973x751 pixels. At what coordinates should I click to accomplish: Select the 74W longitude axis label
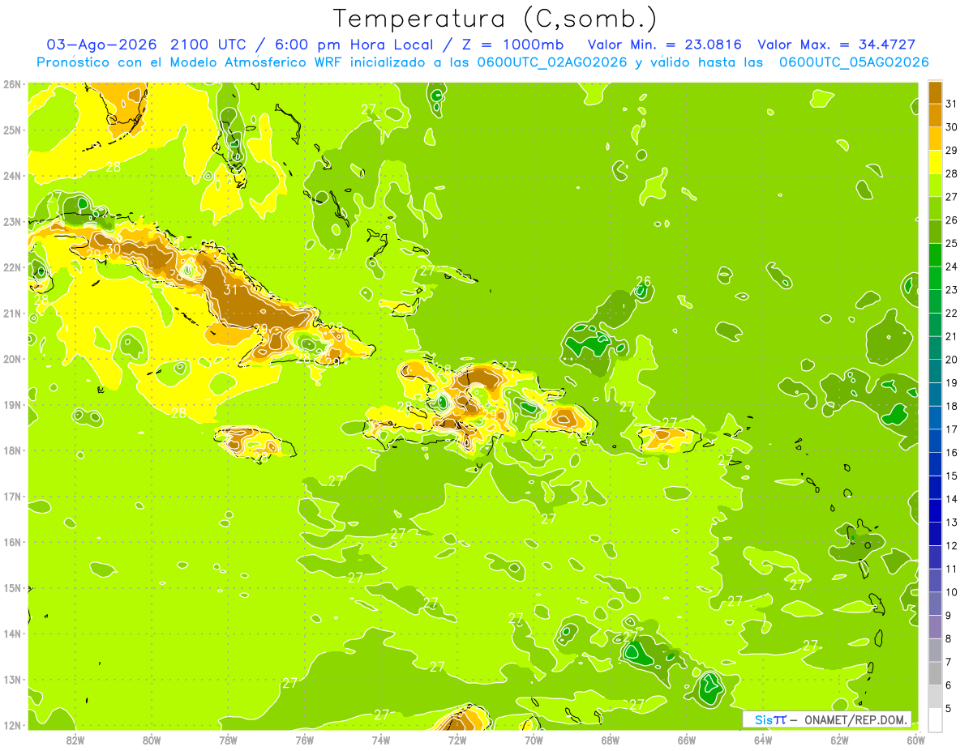(x=381, y=740)
